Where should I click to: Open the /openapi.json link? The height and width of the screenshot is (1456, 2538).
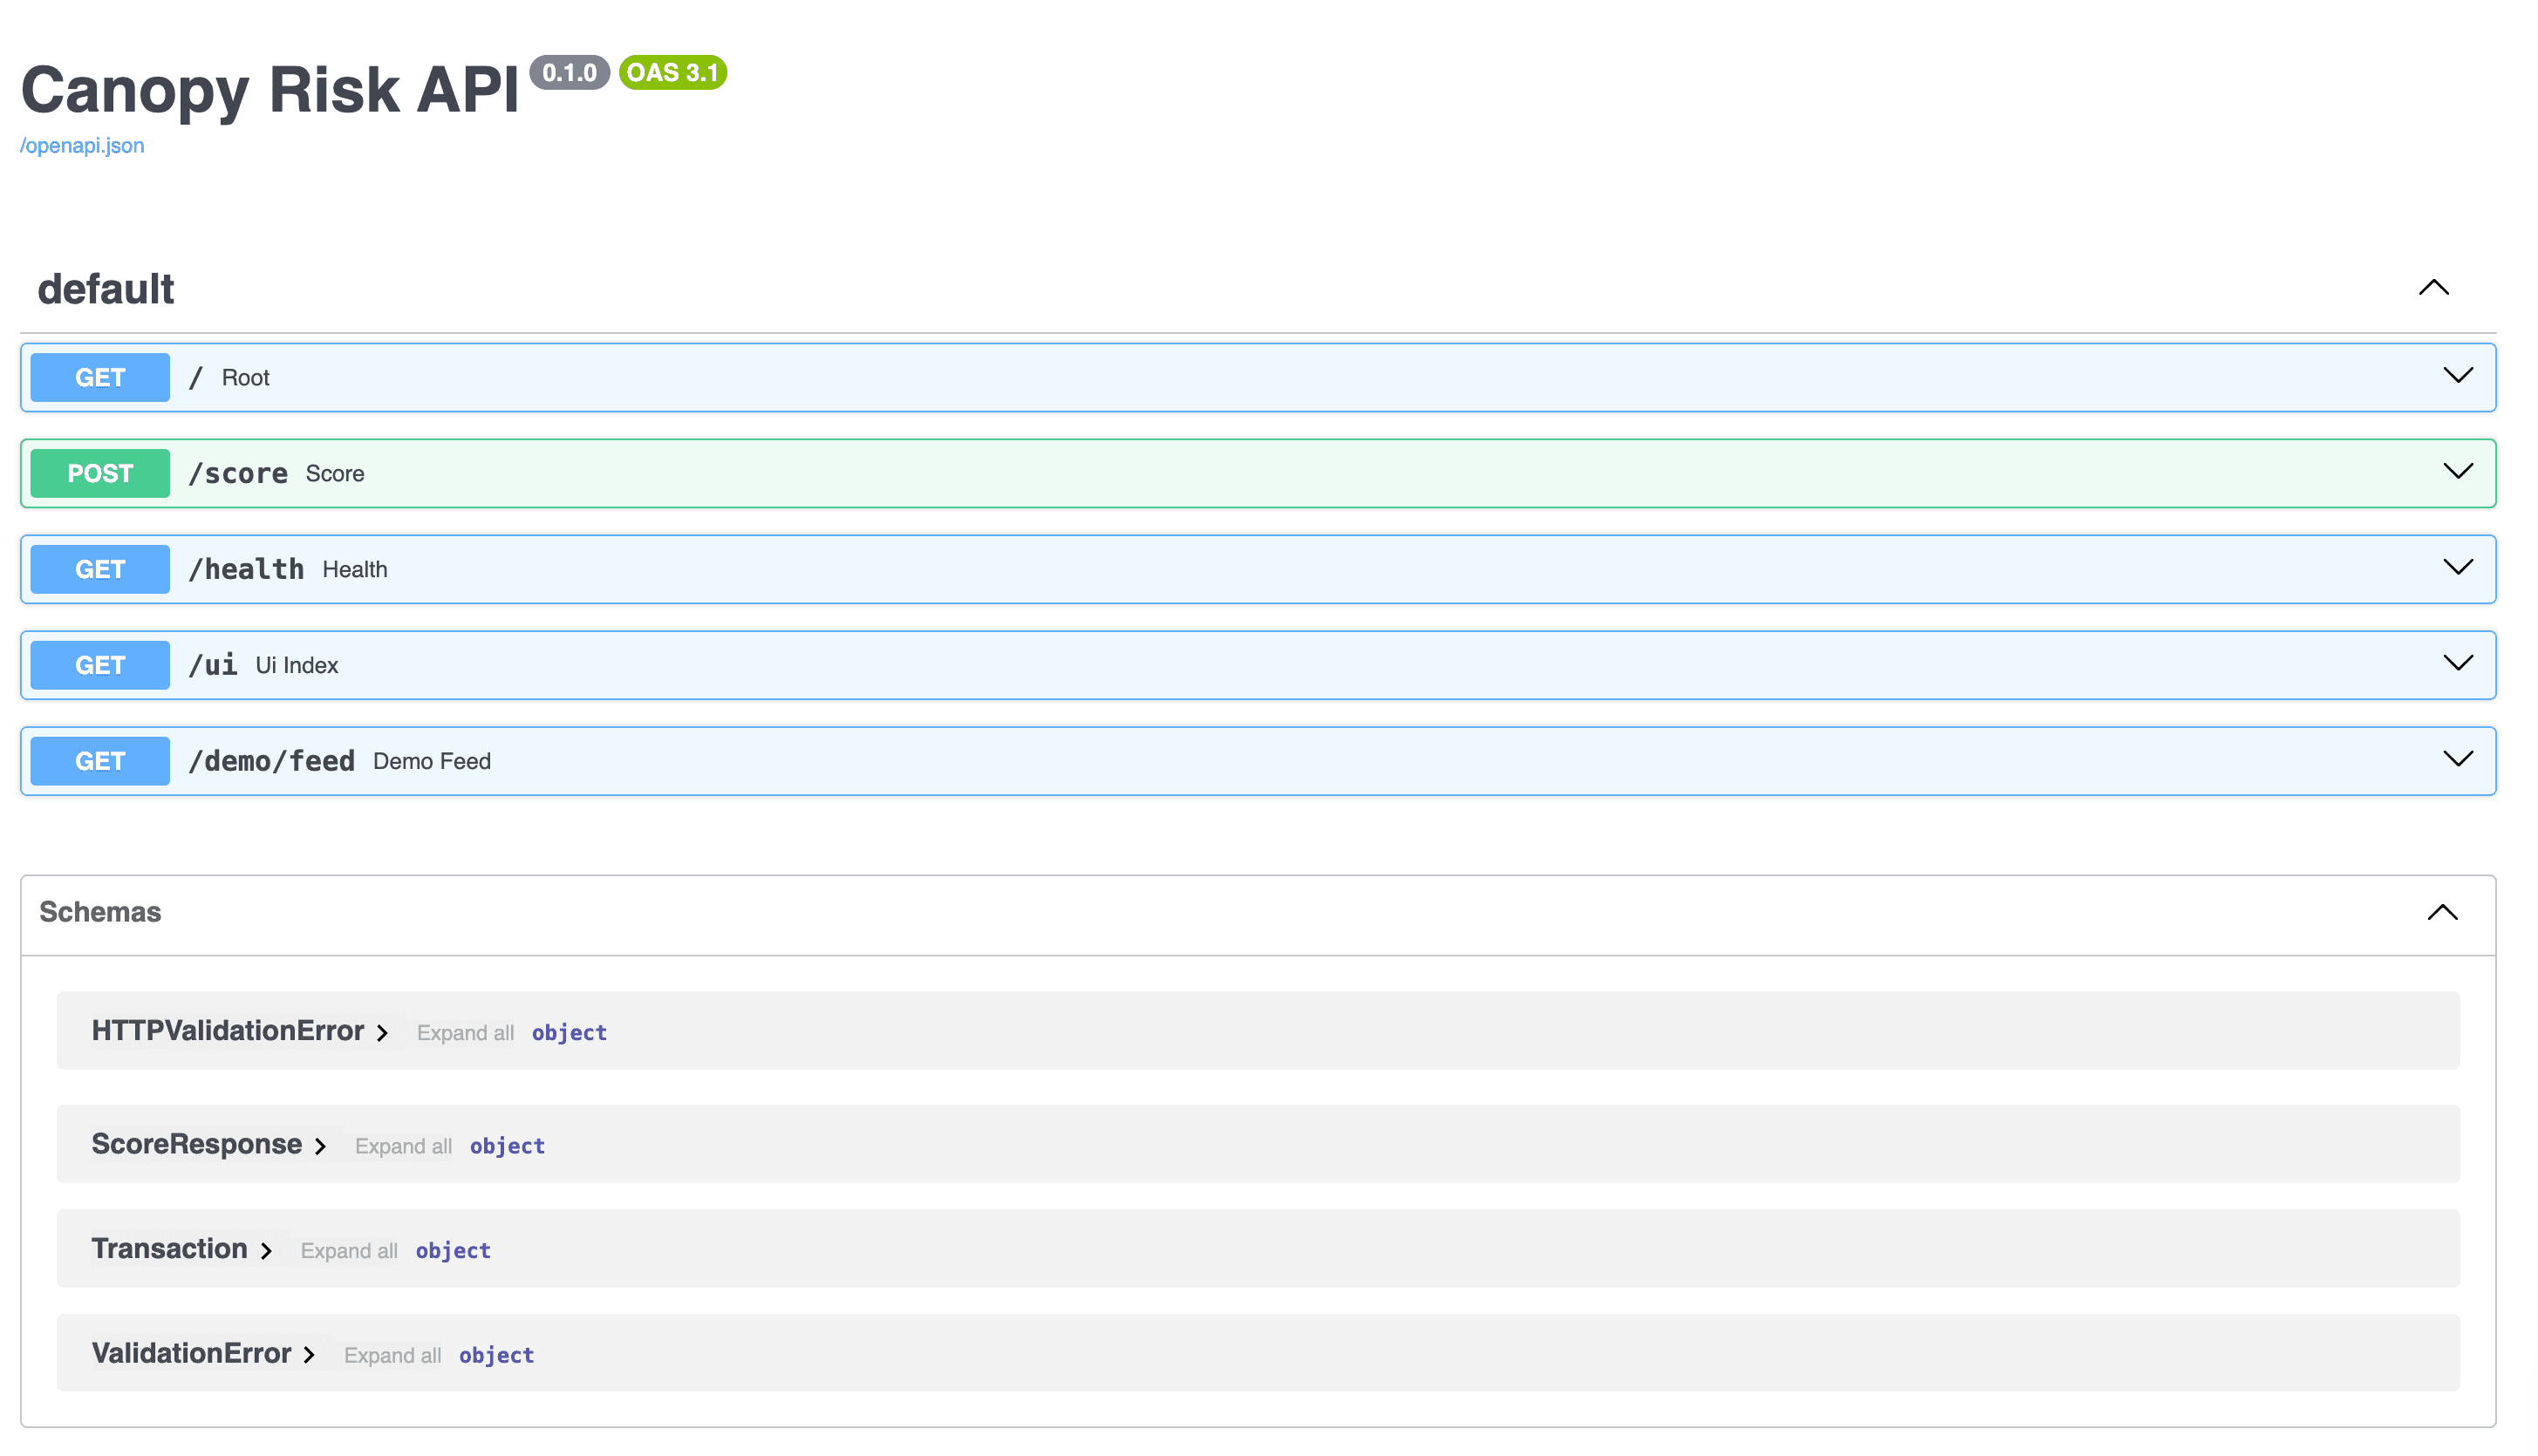[82, 145]
